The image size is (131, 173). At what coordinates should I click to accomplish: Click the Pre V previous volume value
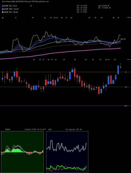104,8
